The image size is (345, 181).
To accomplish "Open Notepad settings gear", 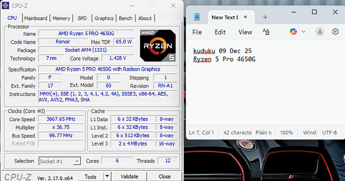I will point(335,31).
